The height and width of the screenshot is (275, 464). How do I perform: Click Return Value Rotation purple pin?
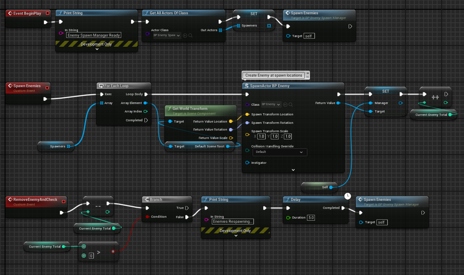click(x=231, y=130)
